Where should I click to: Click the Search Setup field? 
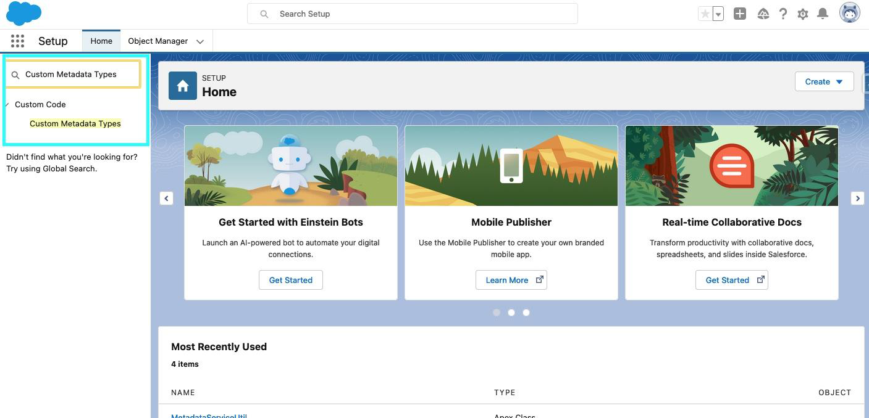click(x=413, y=14)
